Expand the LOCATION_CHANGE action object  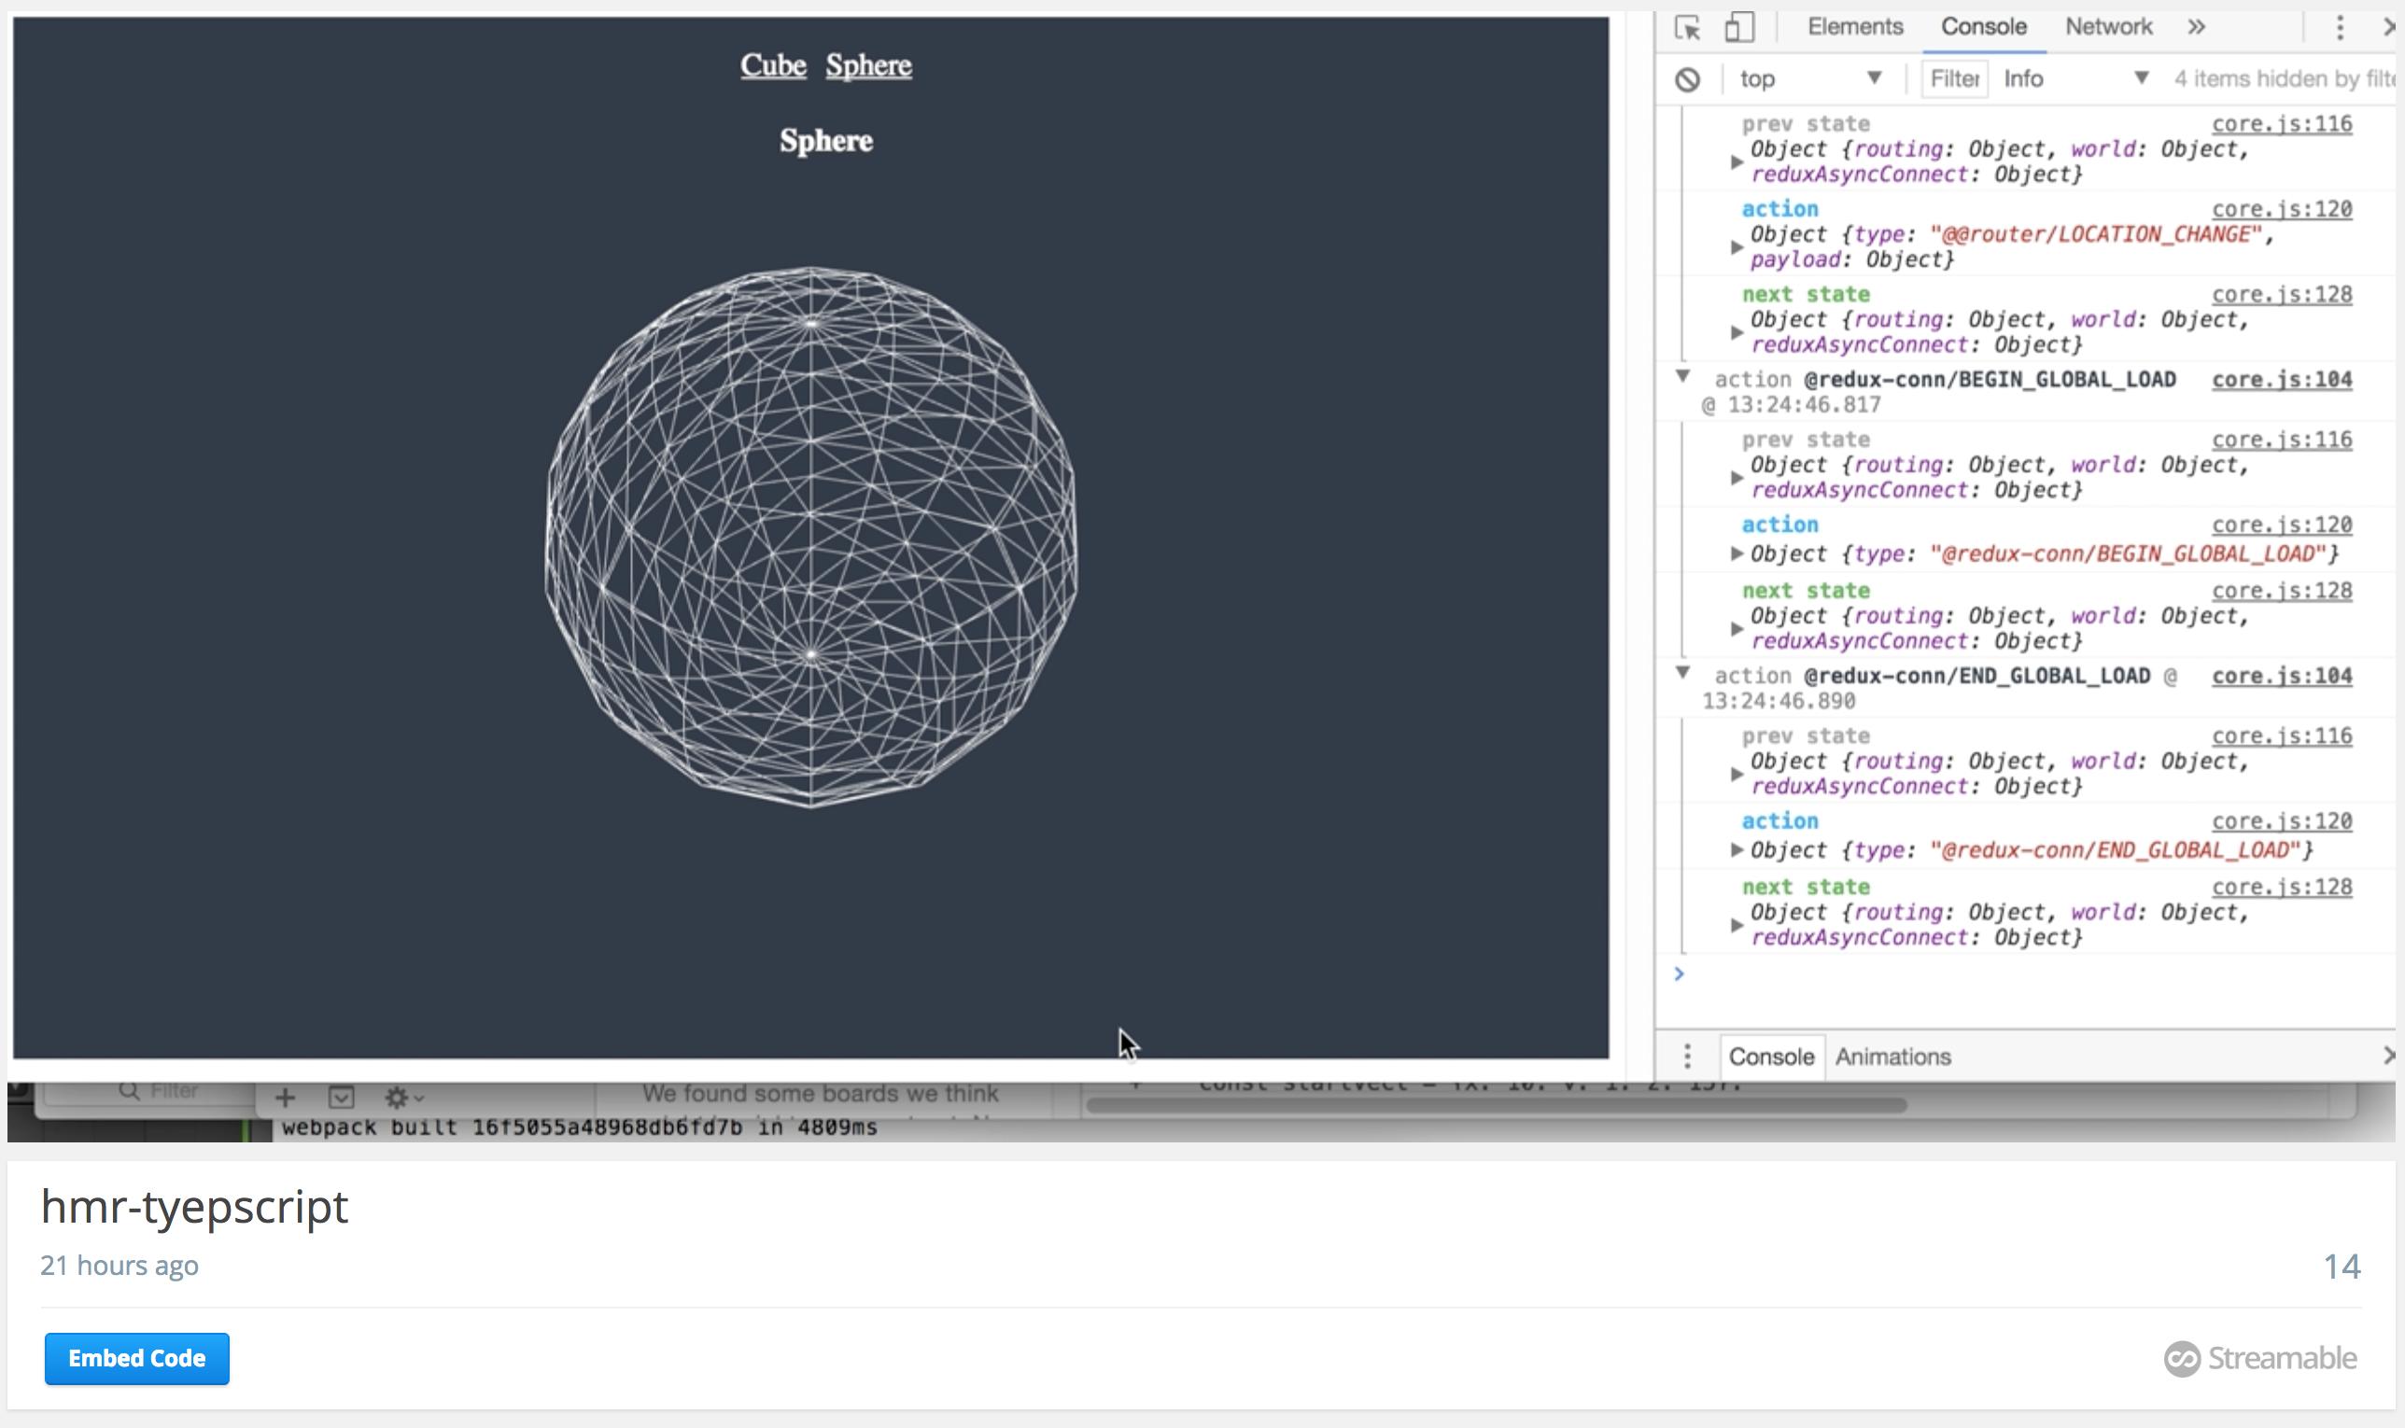(1737, 247)
